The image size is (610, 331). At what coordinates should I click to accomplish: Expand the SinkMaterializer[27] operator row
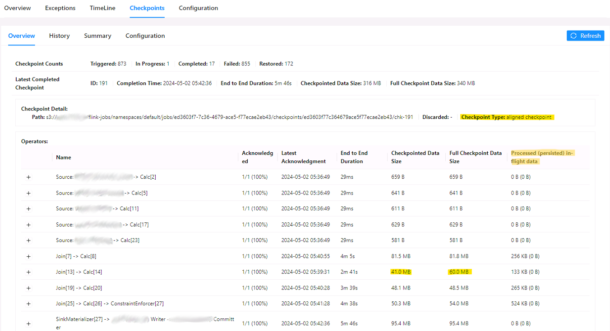click(28, 323)
